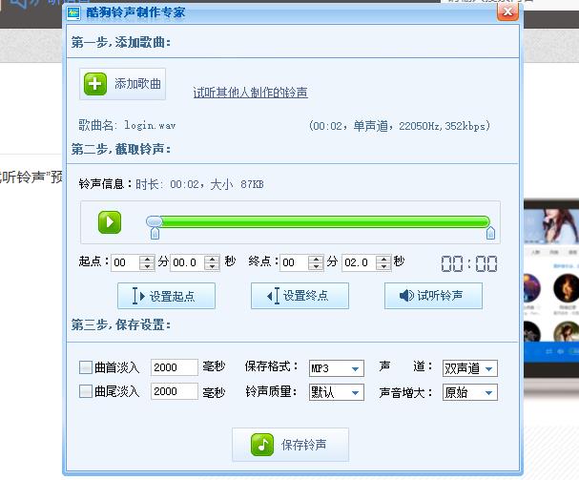Open the ringtone quality (默认) dropdown
Viewport: 579px width, 480px height.
click(x=337, y=392)
